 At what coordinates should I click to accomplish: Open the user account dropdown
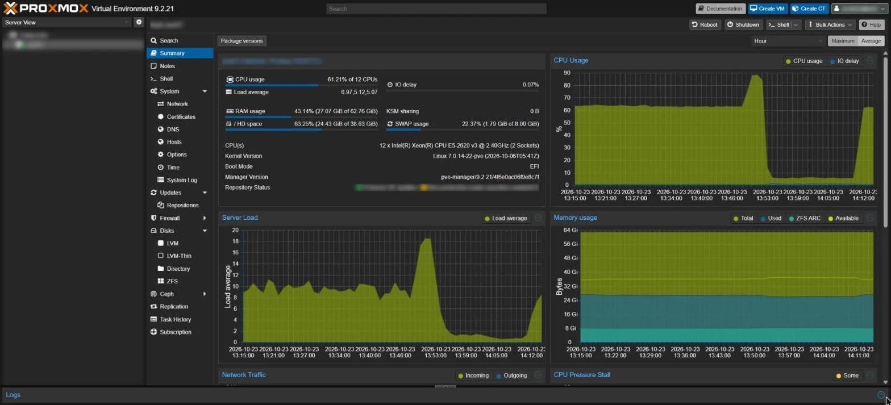(x=859, y=9)
